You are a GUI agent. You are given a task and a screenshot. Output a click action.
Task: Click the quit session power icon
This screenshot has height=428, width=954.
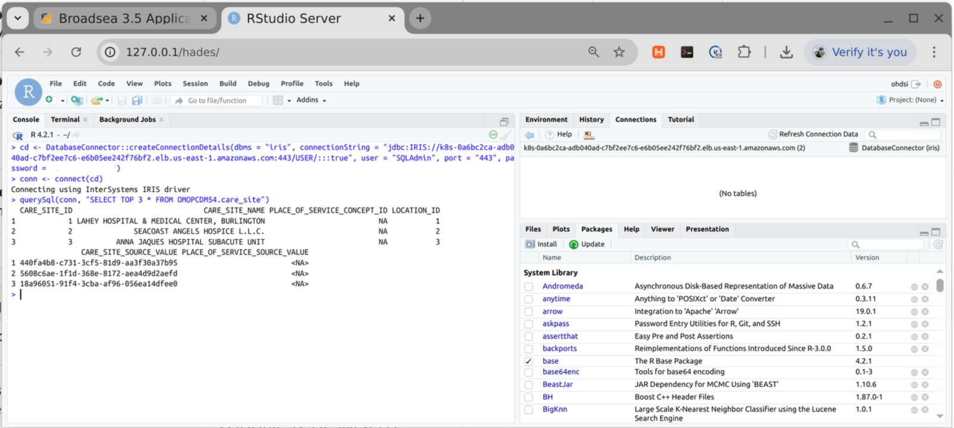click(937, 84)
